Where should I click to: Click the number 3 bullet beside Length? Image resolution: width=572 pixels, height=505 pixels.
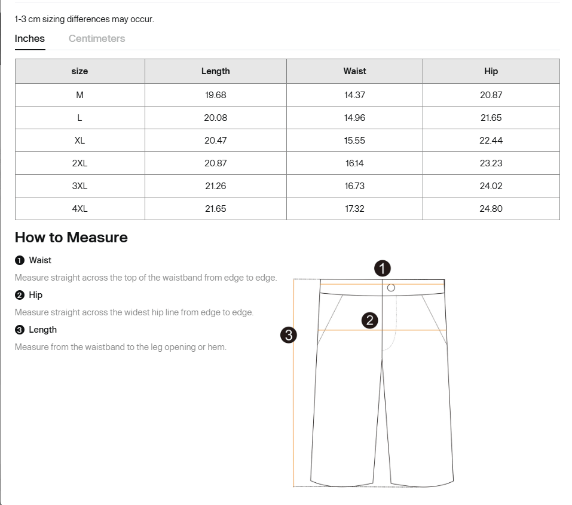[x=20, y=330]
